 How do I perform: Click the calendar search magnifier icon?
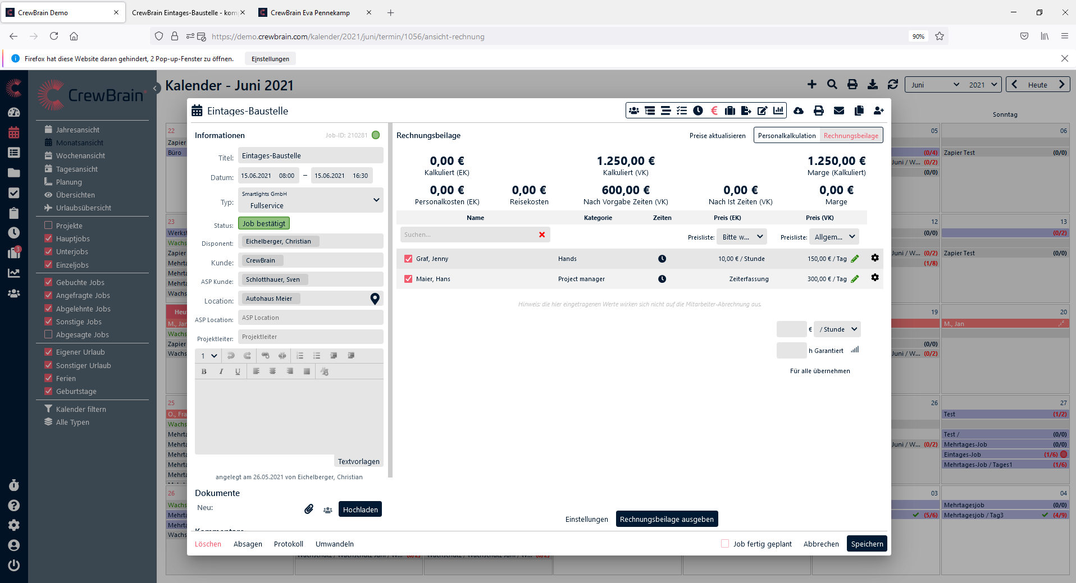point(832,85)
